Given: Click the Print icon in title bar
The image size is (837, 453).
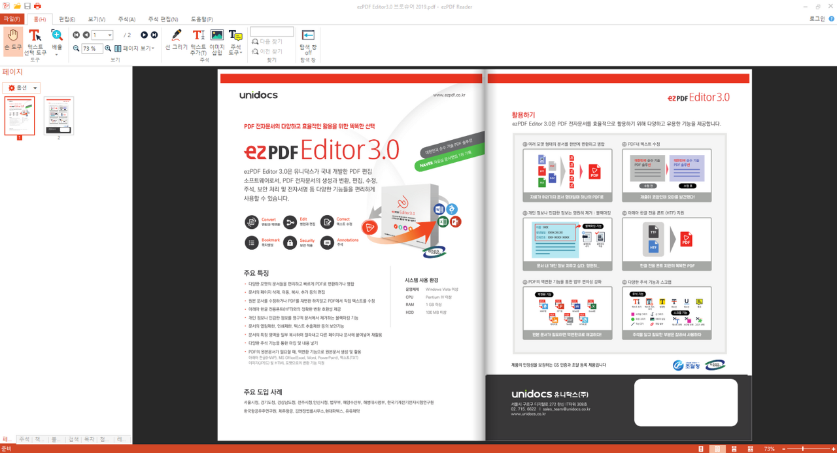Looking at the screenshot, I should click(37, 6).
